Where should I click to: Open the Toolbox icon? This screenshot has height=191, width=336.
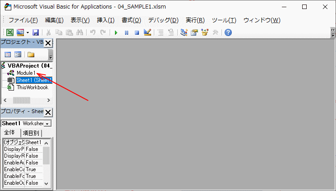216,32
